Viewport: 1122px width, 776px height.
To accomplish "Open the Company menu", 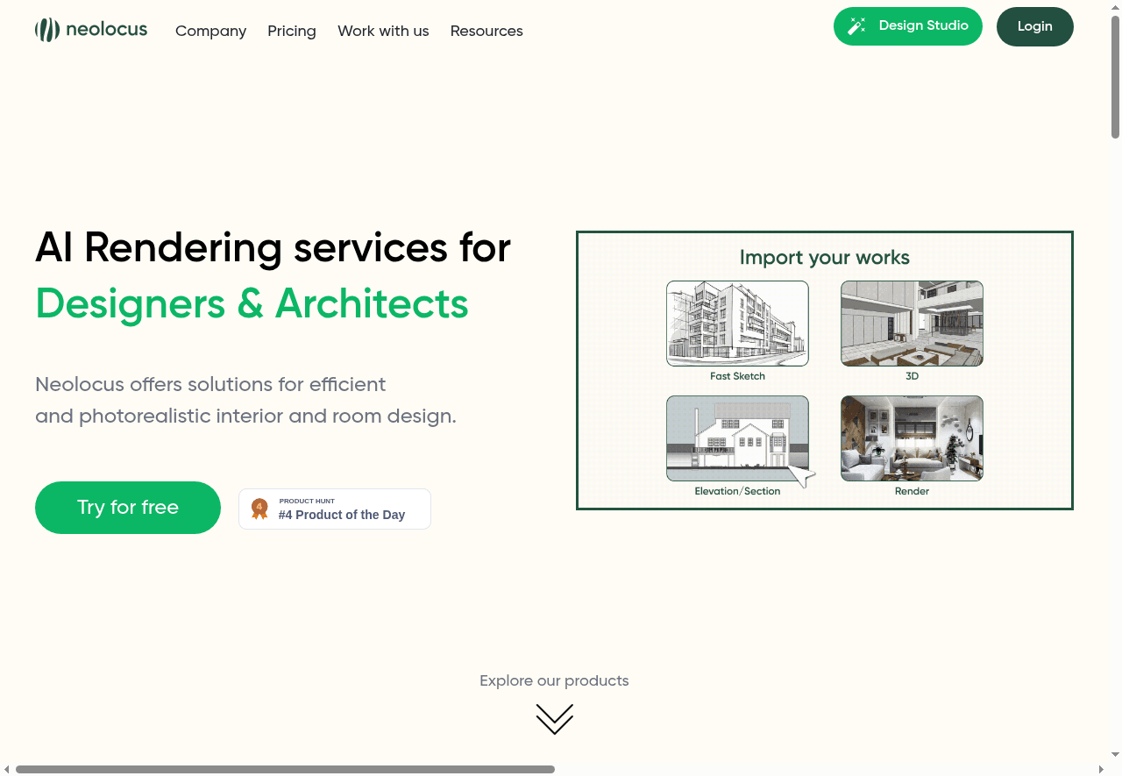I will click(210, 31).
